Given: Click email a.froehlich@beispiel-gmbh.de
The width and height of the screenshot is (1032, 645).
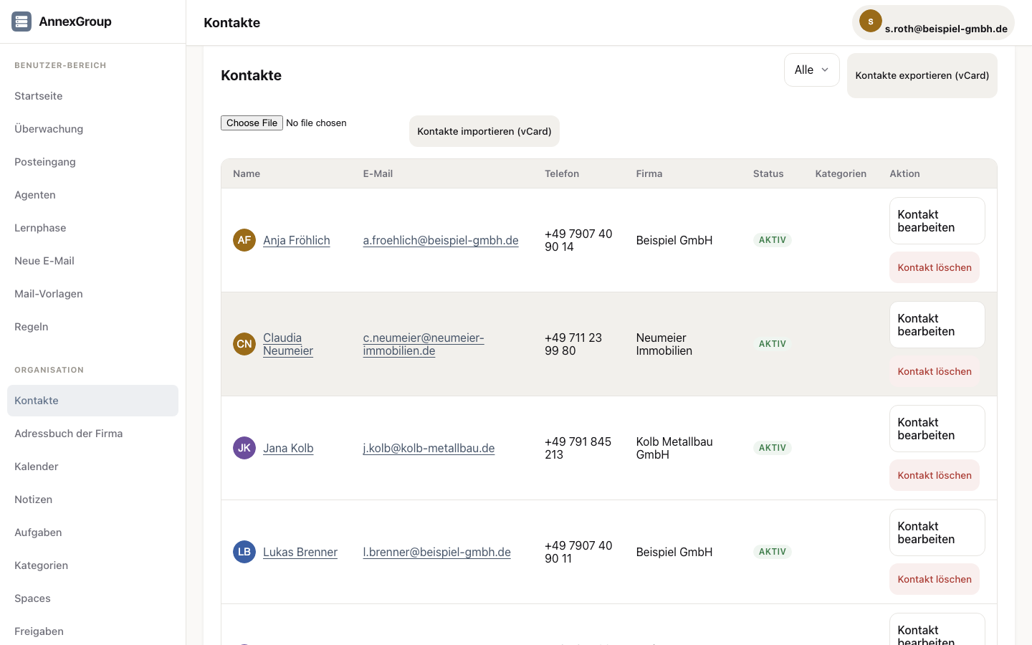Looking at the screenshot, I should click(x=441, y=240).
